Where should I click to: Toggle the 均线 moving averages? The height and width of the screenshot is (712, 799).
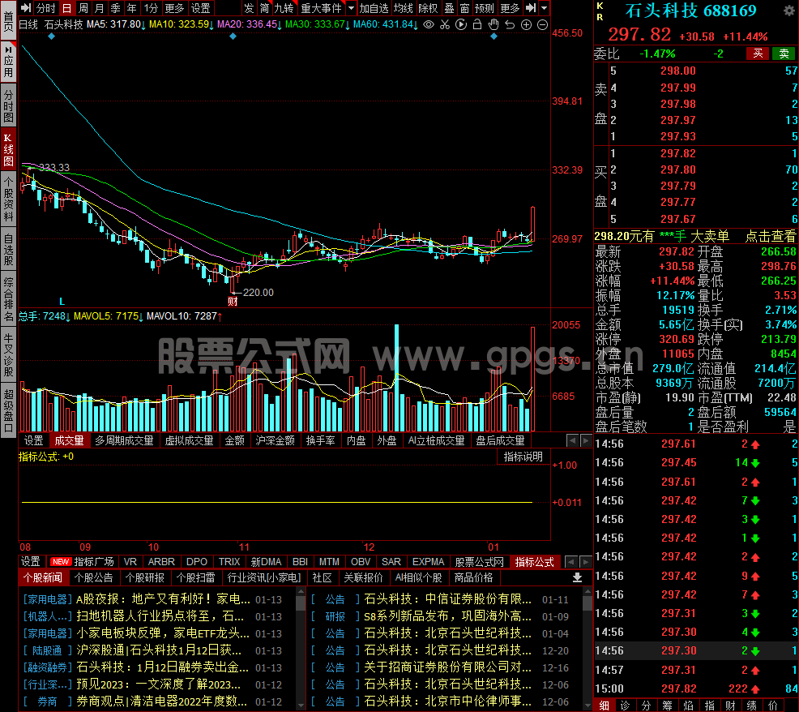pyautogui.click(x=403, y=8)
